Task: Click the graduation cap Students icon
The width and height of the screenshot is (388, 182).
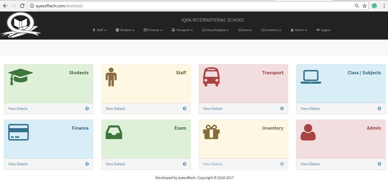Action: pos(20,77)
